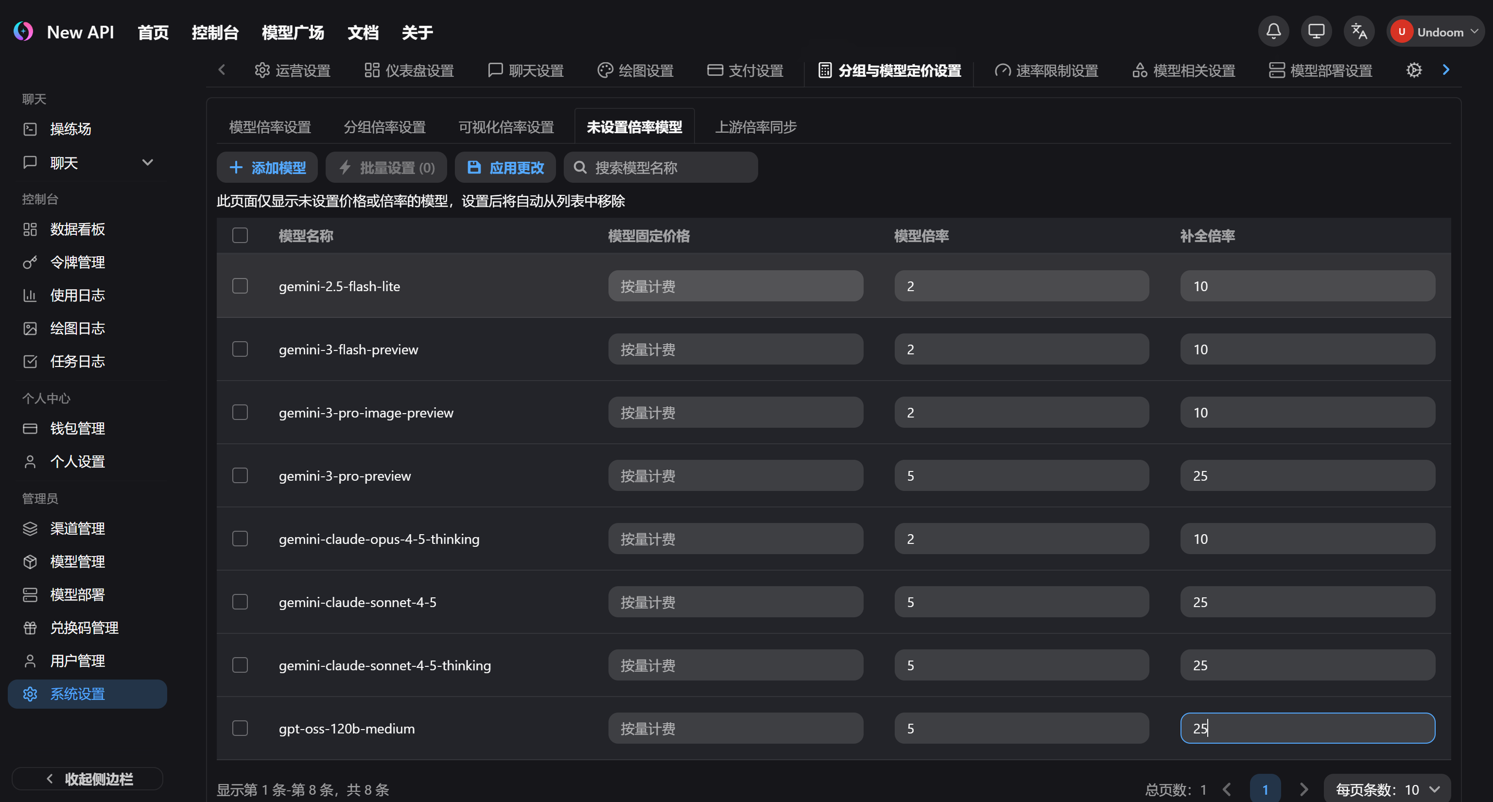The width and height of the screenshot is (1493, 802).
Task: Collapse the 聊天 sidebar section
Action: click(x=148, y=162)
